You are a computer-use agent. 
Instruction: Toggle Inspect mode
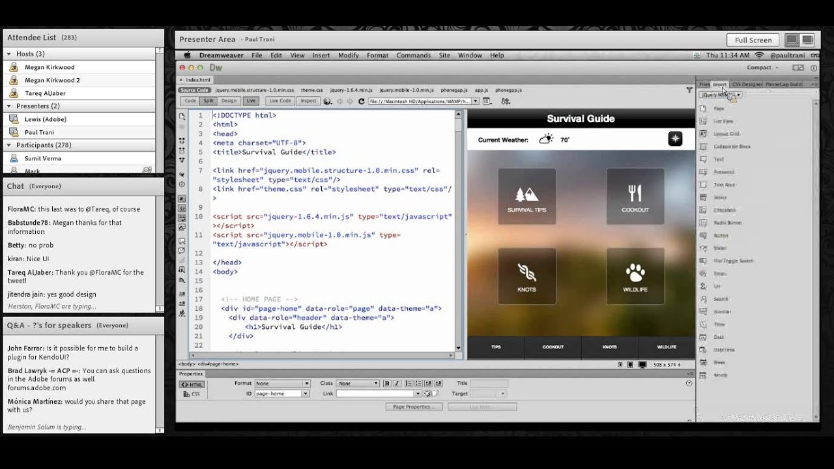click(x=308, y=101)
